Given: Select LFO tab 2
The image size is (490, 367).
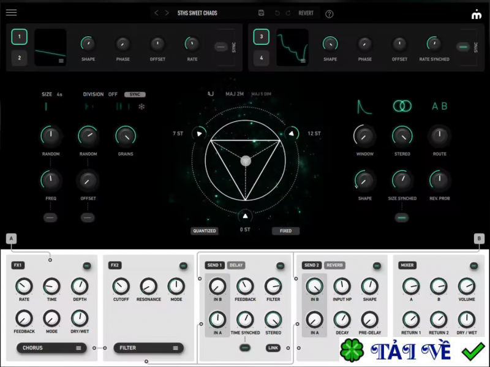Looking at the screenshot, I should pyautogui.click(x=19, y=58).
